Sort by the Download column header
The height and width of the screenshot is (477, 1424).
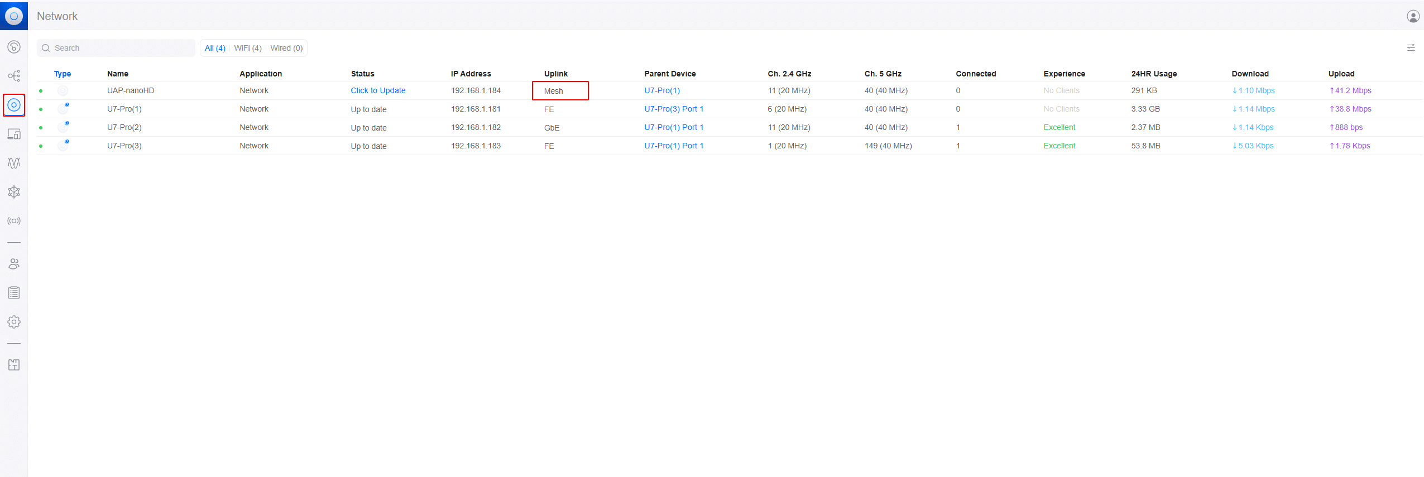1250,74
